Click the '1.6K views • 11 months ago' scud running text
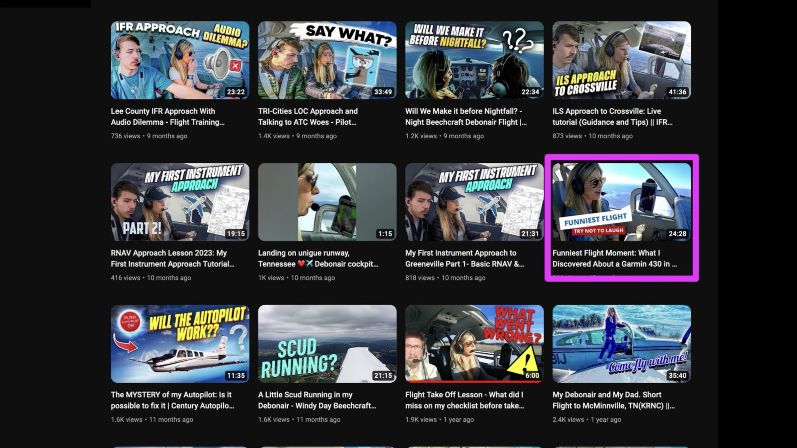This screenshot has width=797, height=448. point(299,419)
